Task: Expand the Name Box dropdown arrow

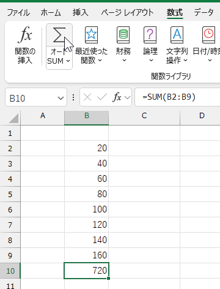Action: click(61, 99)
